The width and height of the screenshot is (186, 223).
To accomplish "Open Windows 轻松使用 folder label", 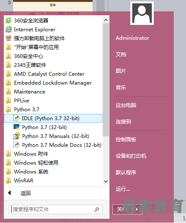I will click(x=36, y=162).
